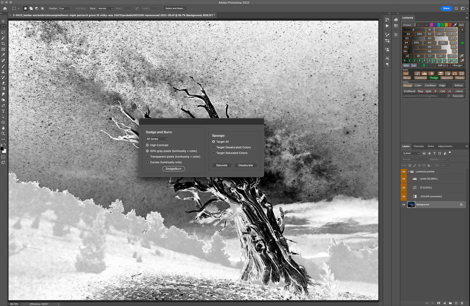Open the Adjustments tab

click(445, 146)
